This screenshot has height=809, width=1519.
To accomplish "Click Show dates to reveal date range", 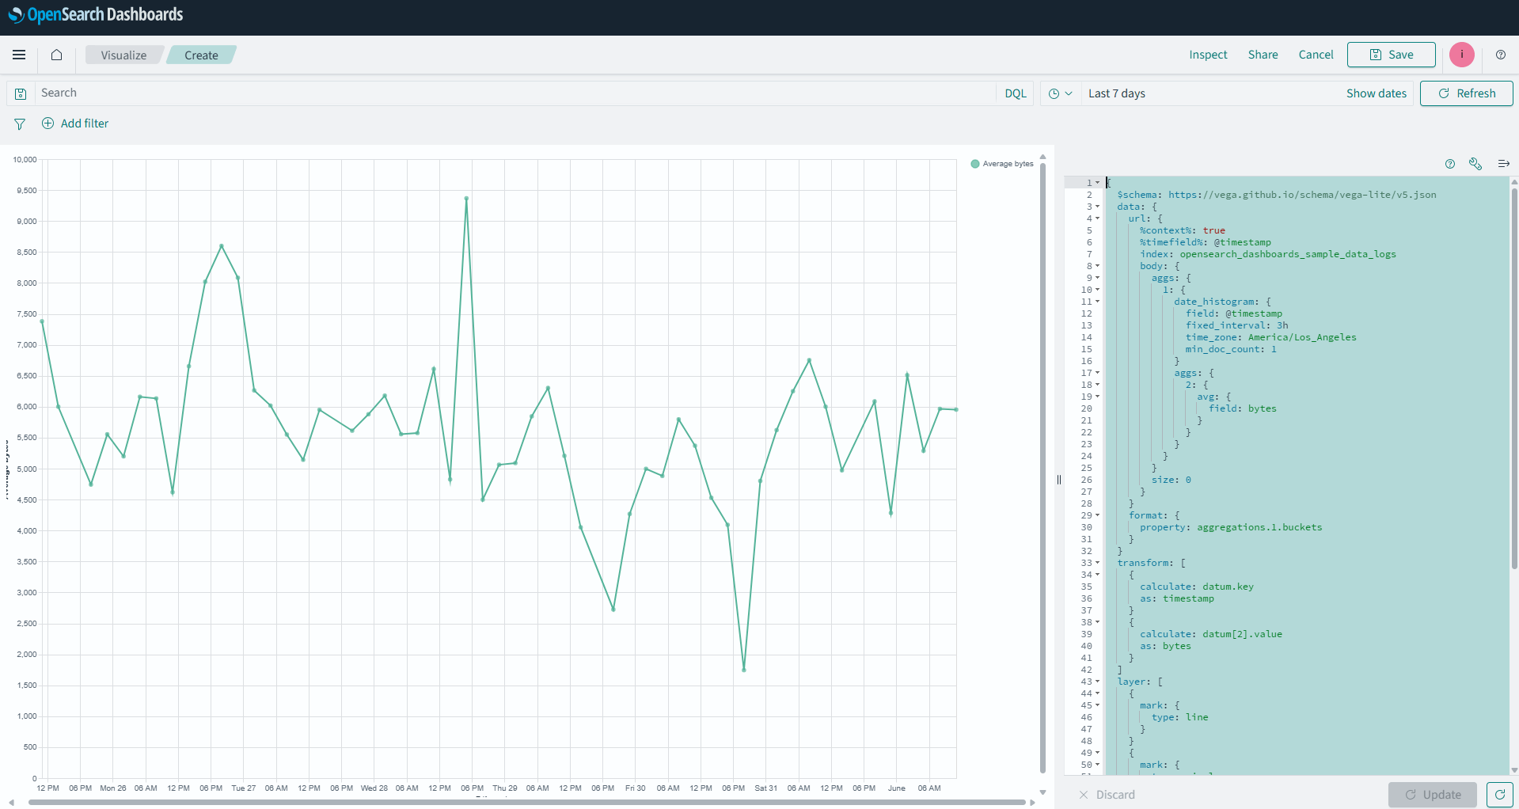I will point(1376,93).
